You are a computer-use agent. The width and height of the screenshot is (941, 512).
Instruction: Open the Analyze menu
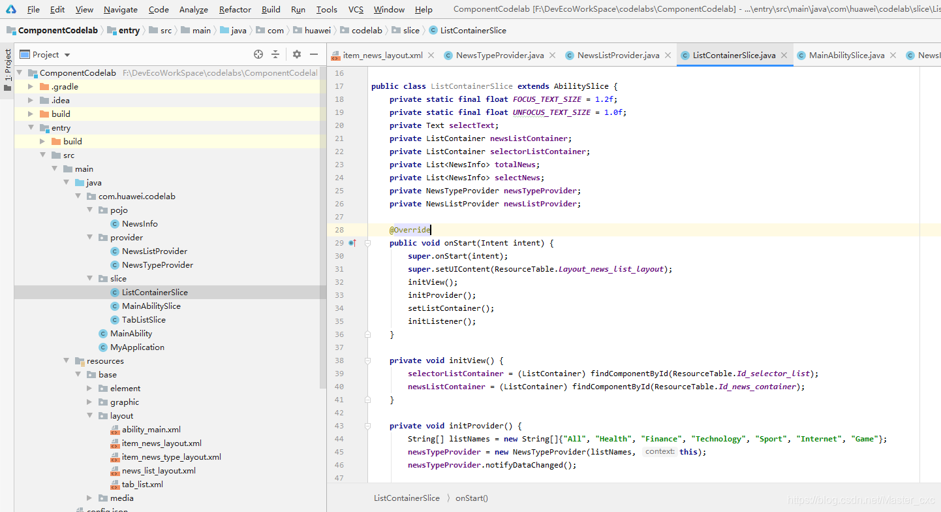(x=194, y=9)
